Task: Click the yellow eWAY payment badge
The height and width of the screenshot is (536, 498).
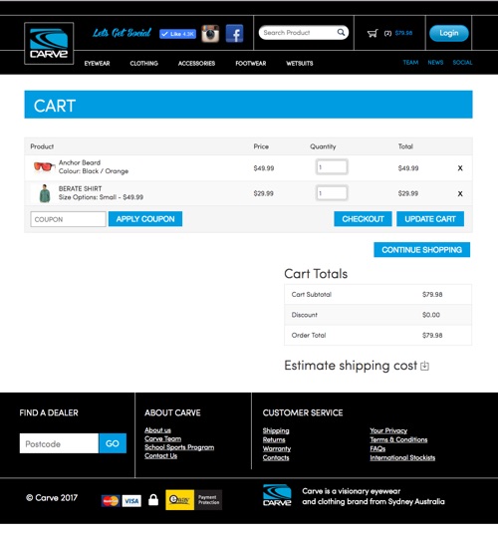Action: pos(180,500)
